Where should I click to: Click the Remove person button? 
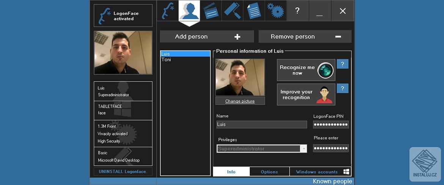coord(305,36)
